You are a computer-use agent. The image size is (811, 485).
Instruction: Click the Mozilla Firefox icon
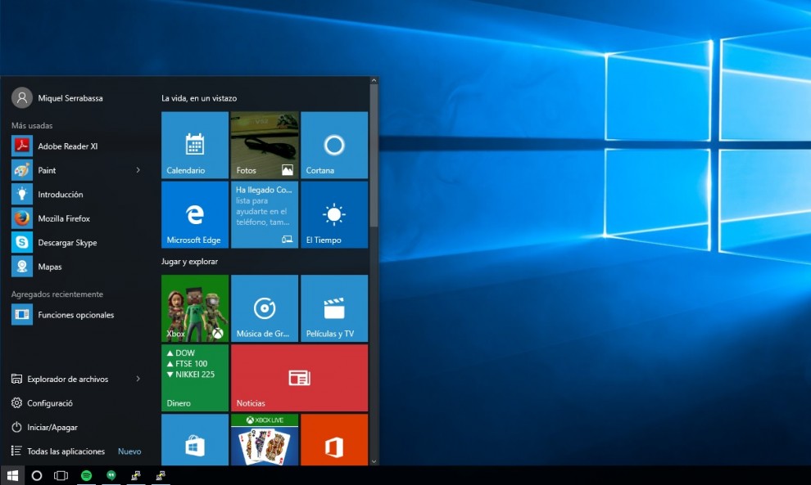pyautogui.click(x=22, y=218)
